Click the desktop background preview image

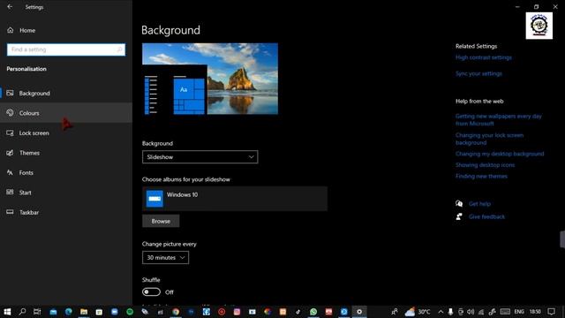pos(210,79)
